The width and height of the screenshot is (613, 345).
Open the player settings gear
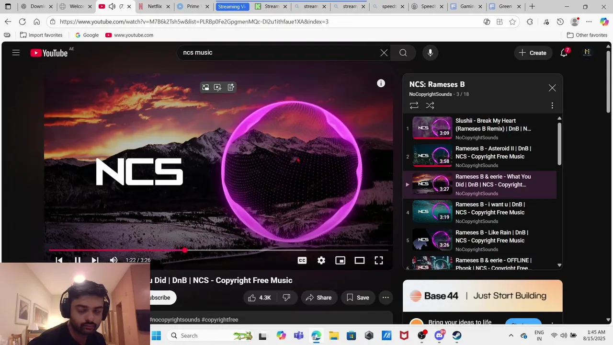click(x=321, y=260)
